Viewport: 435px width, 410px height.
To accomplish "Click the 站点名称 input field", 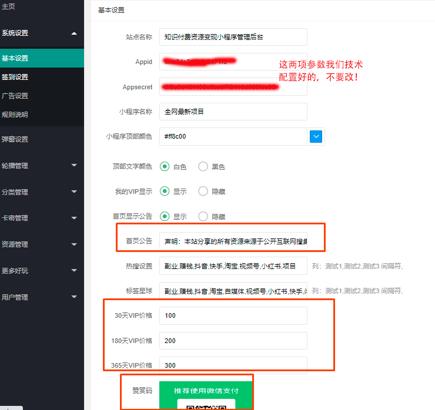I will pyautogui.click(x=233, y=37).
